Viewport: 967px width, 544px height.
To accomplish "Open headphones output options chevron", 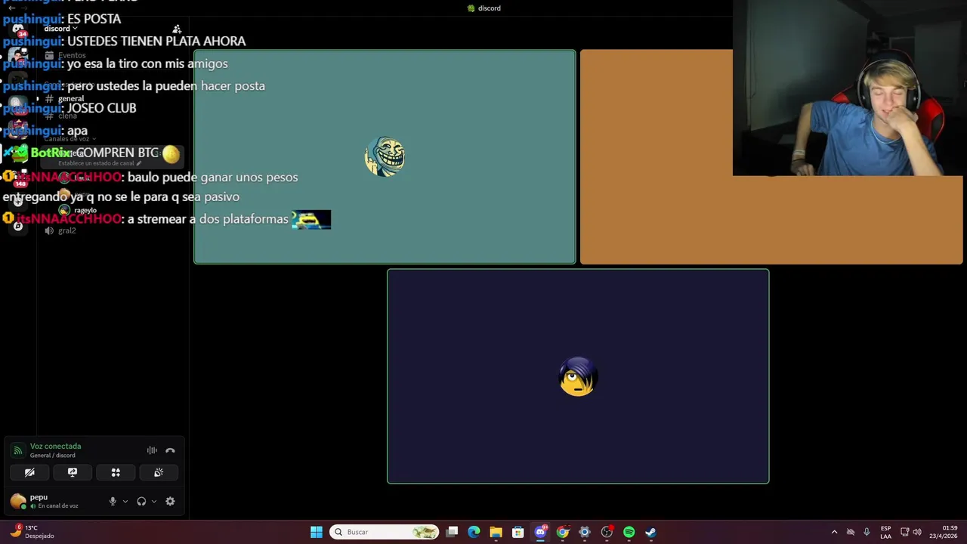I will click(x=154, y=501).
